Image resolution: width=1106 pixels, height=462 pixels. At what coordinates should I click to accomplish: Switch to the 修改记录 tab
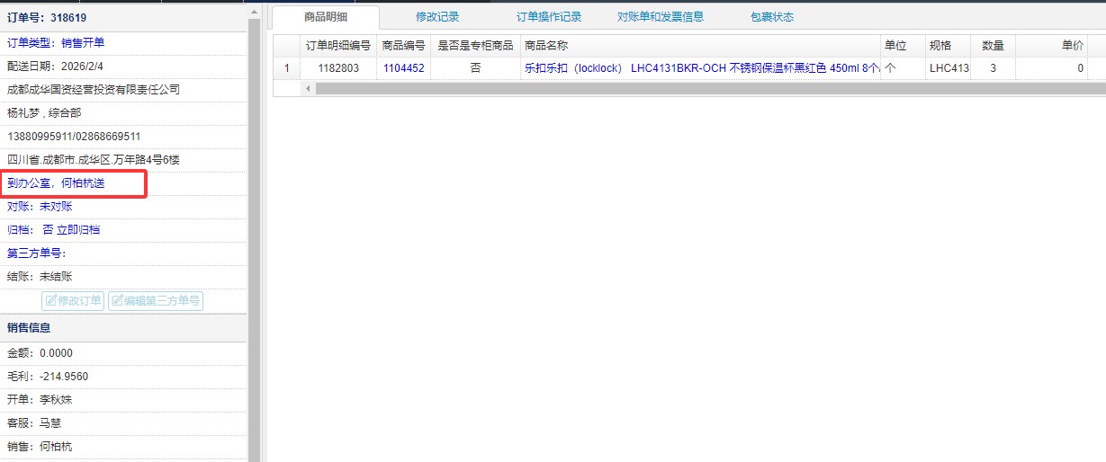click(437, 17)
